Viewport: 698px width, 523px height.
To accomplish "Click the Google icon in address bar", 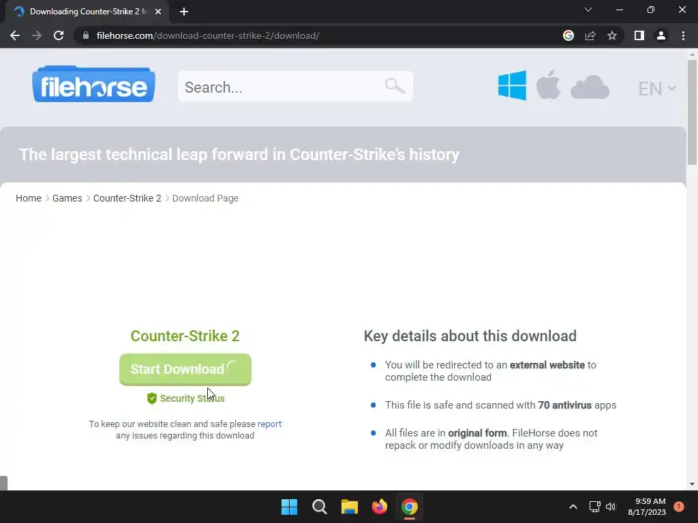I will (568, 35).
